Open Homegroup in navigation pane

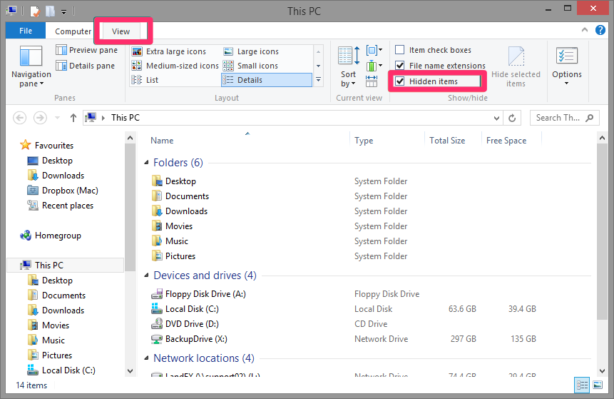coord(58,236)
